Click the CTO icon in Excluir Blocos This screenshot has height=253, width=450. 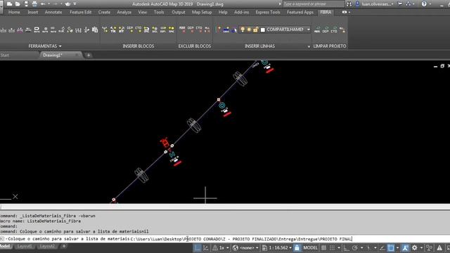click(x=199, y=30)
